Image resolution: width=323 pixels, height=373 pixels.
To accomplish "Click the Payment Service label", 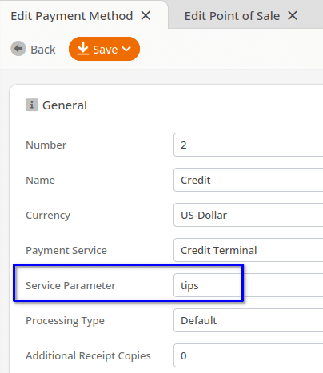I will [x=66, y=250].
